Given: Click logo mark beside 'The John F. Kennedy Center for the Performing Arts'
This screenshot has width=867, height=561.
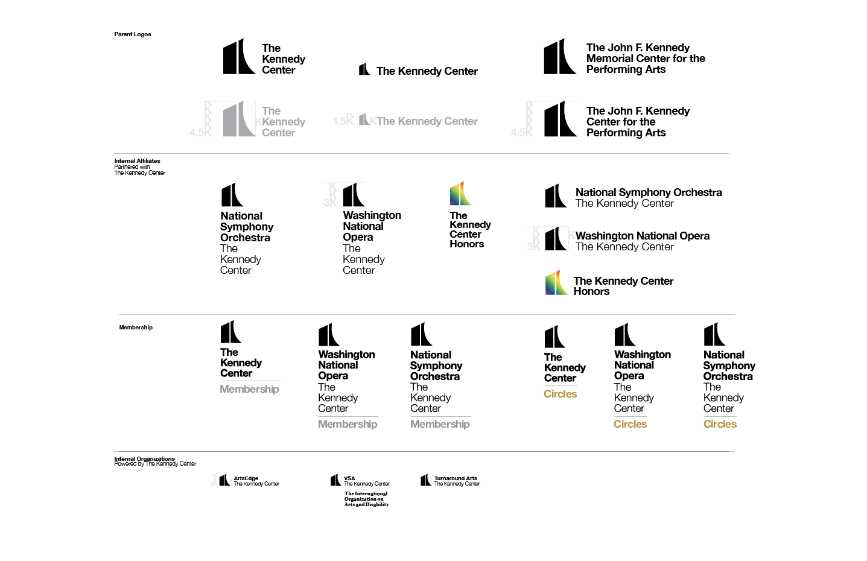Looking at the screenshot, I should tap(560, 119).
